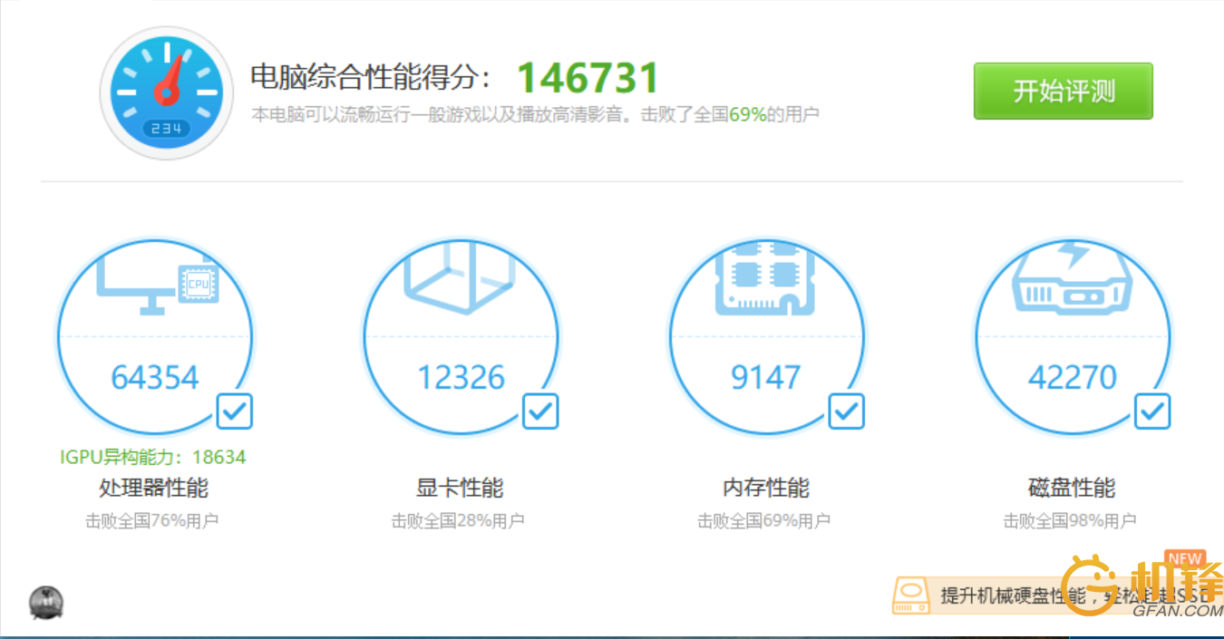The width and height of the screenshot is (1224, 639).
Task: Click the processor monitor CPU icon
Action: click(158, 285)
